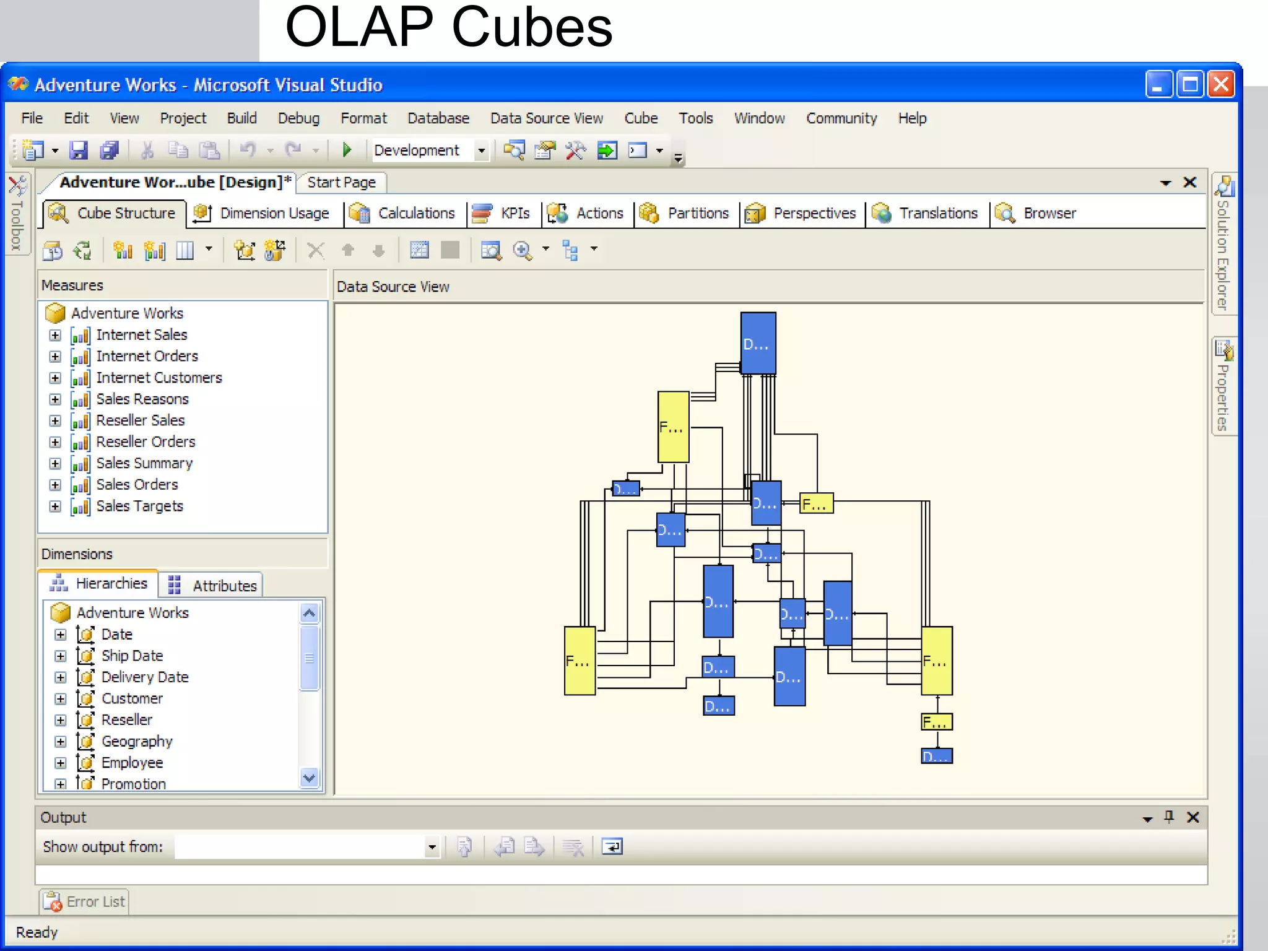Select the Sales Summary measure group

click(144, 464)
